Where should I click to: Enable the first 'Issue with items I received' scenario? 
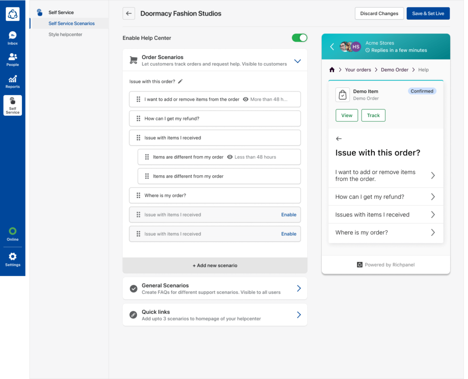point(288,215)
